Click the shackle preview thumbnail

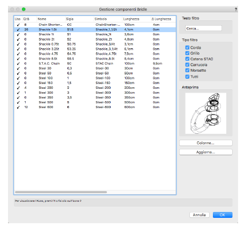[x=206, y=113]
